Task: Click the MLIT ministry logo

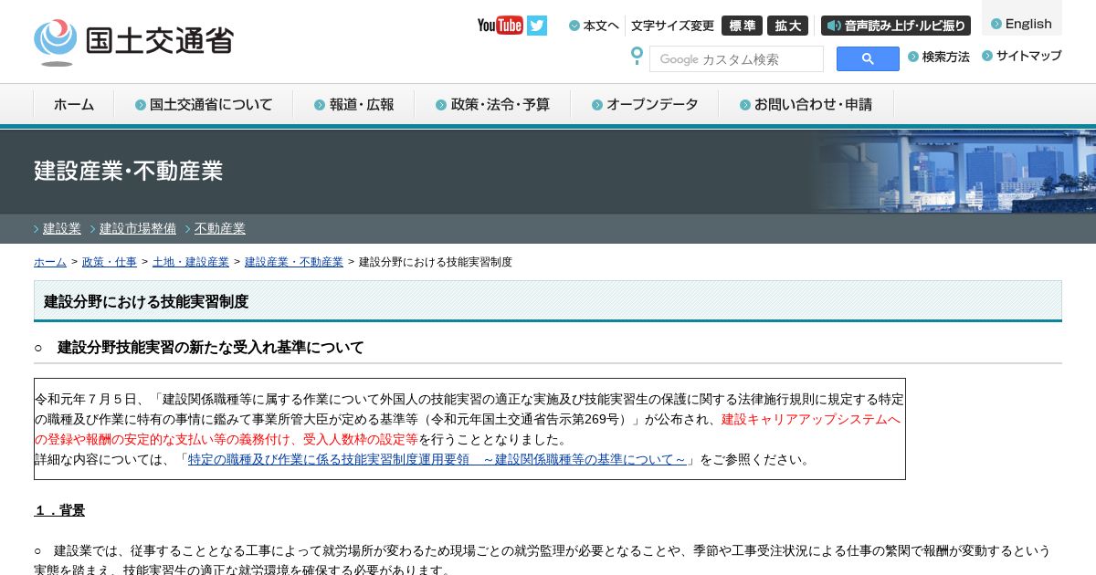Action: coord(133,42)
